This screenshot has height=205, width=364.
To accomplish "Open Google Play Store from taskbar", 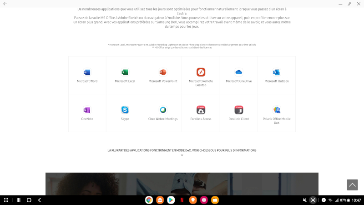I will [171, 200].
